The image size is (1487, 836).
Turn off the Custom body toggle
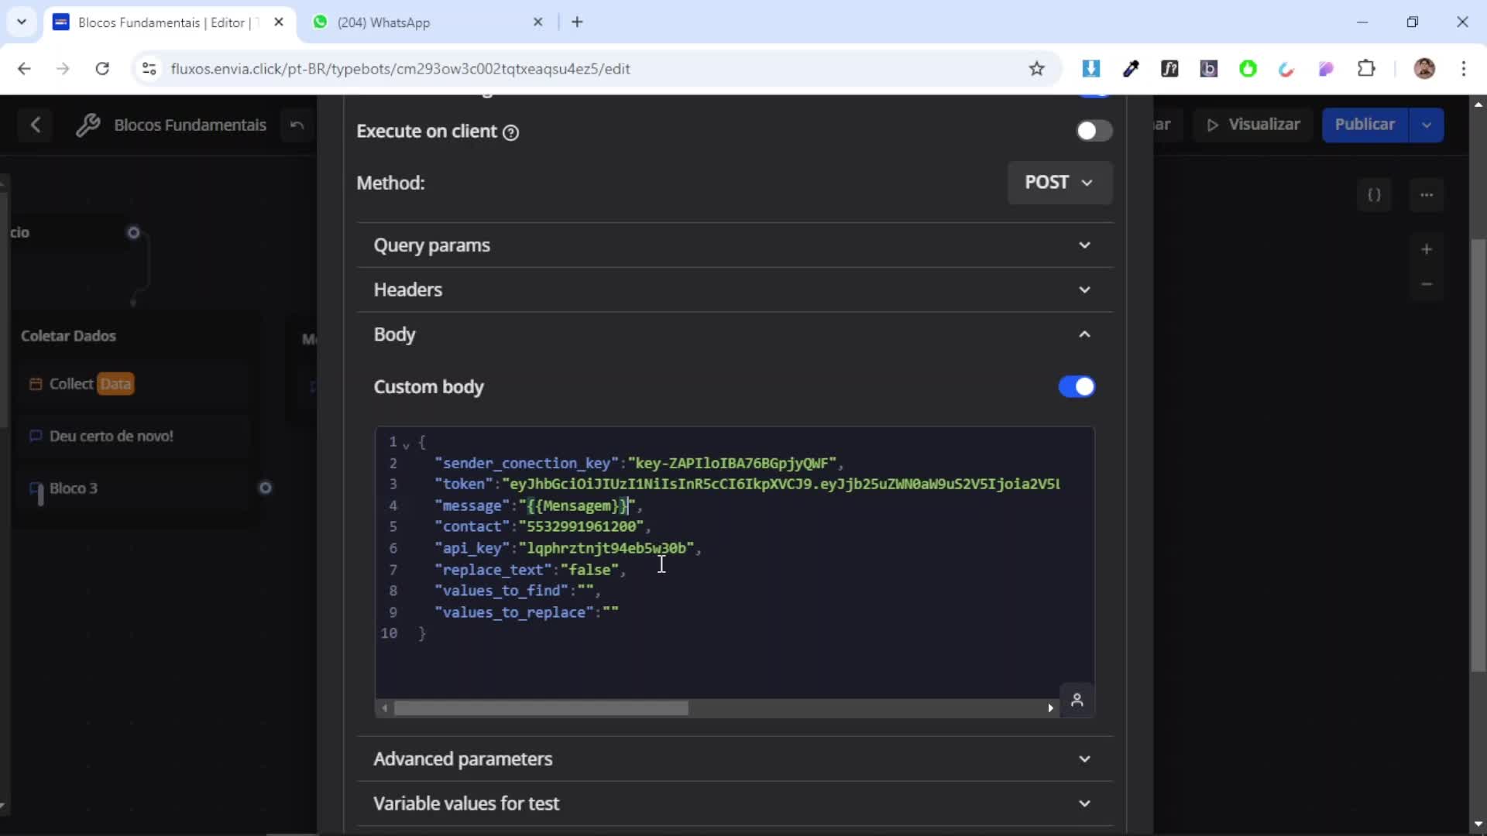pos(1076,386)
